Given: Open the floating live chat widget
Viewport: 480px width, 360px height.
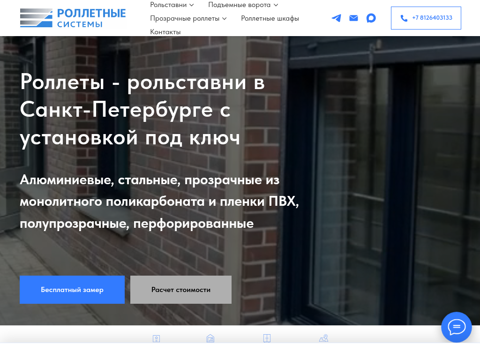Looking at the screenshot, I should click(457, 327).
